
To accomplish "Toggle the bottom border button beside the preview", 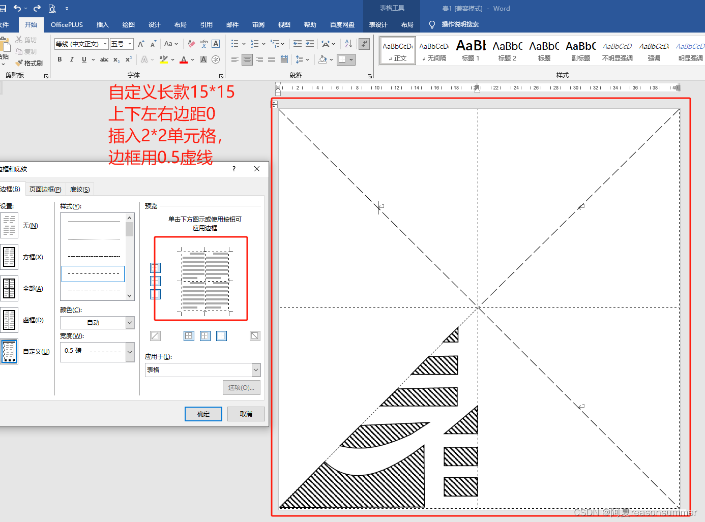I will tap(155, 294).
